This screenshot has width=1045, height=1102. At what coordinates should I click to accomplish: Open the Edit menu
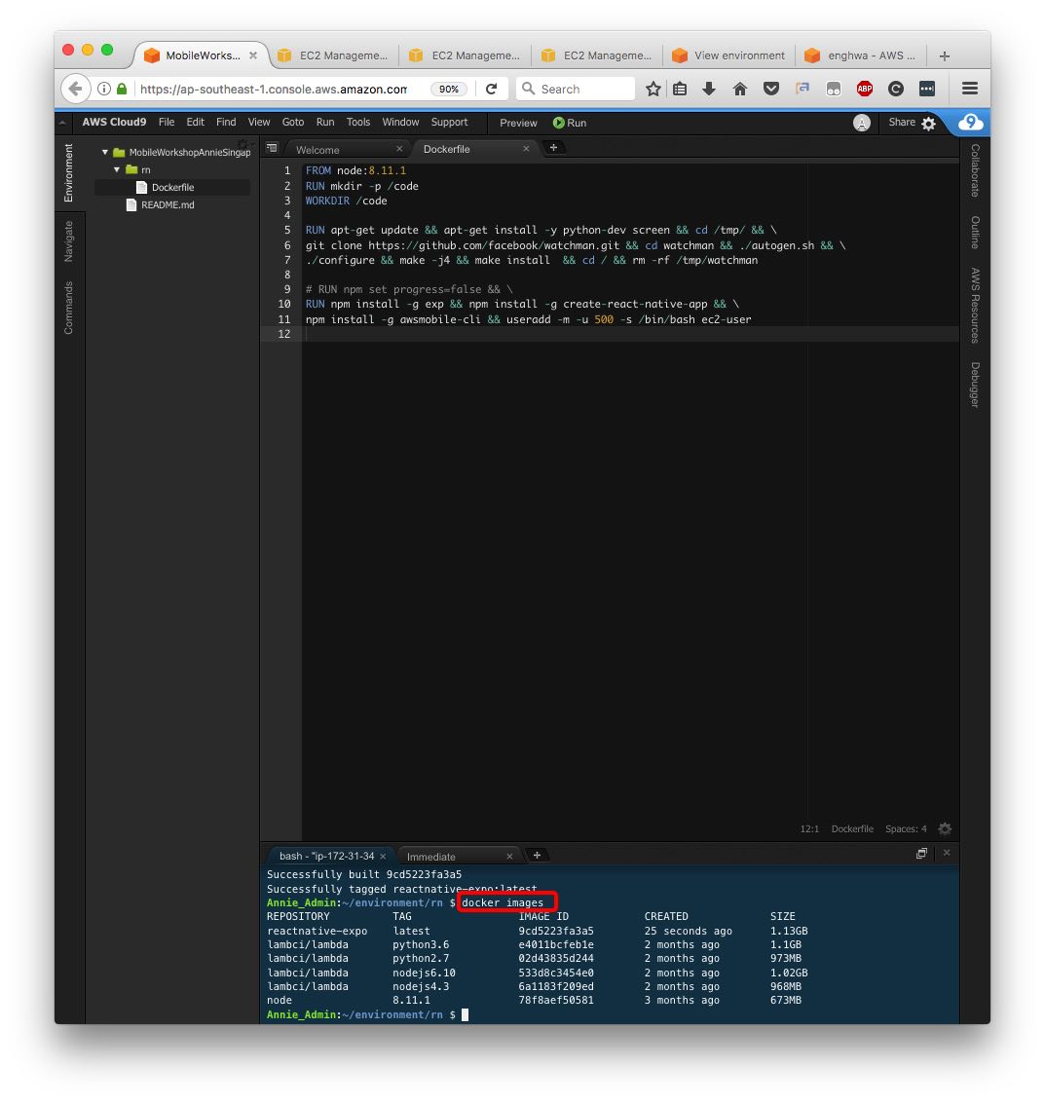click(x=195, y=123)
